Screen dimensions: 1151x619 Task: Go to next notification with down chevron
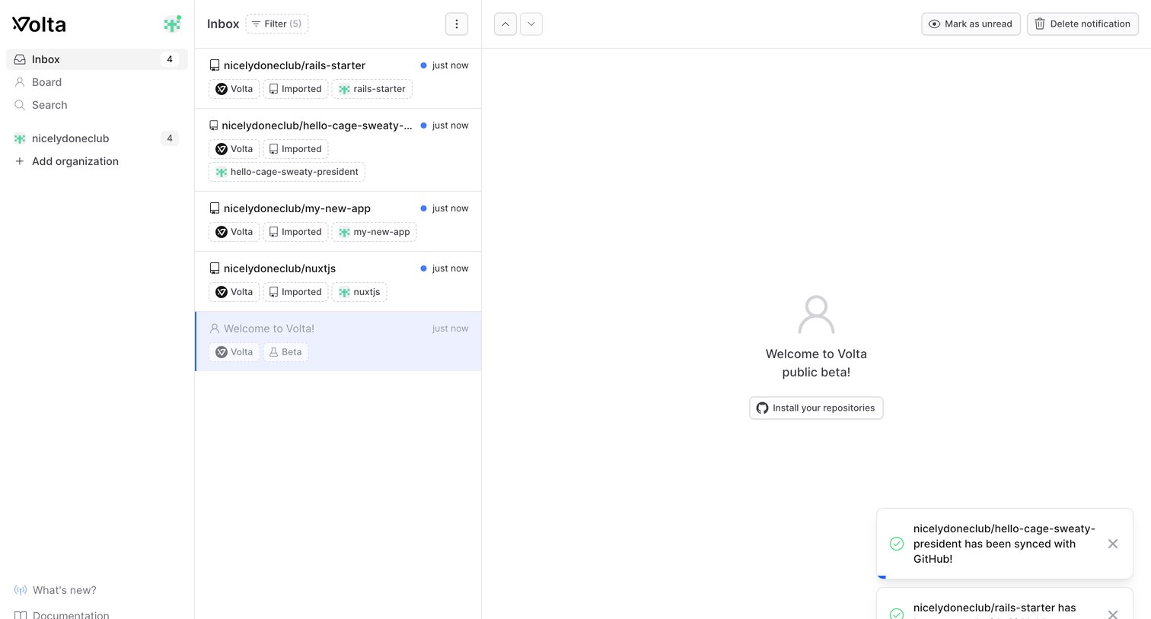531,24
